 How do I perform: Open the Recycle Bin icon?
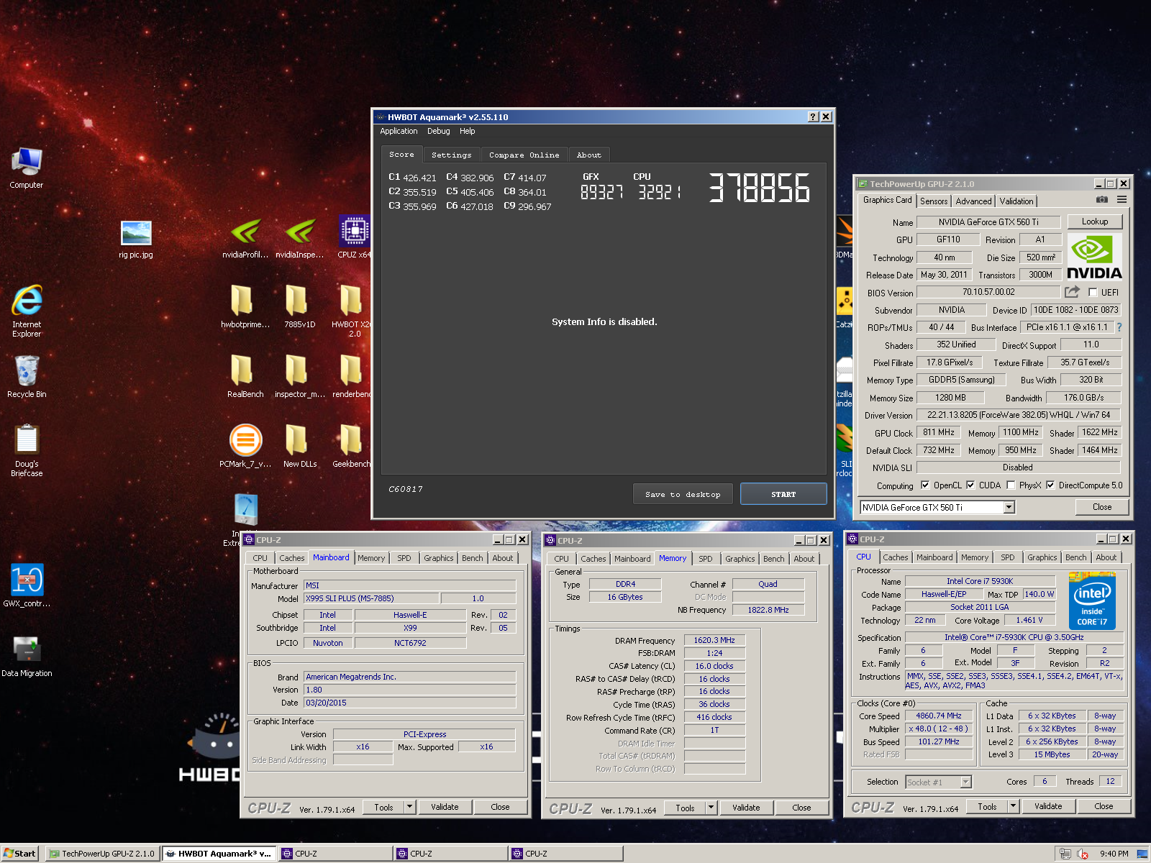click(27, 377)
